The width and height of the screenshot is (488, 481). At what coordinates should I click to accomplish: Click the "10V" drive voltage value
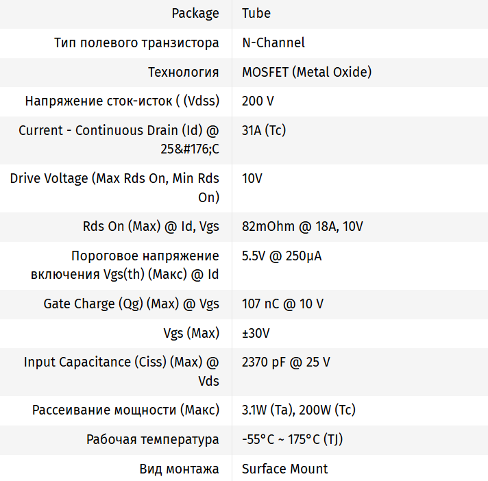(252, 178)
